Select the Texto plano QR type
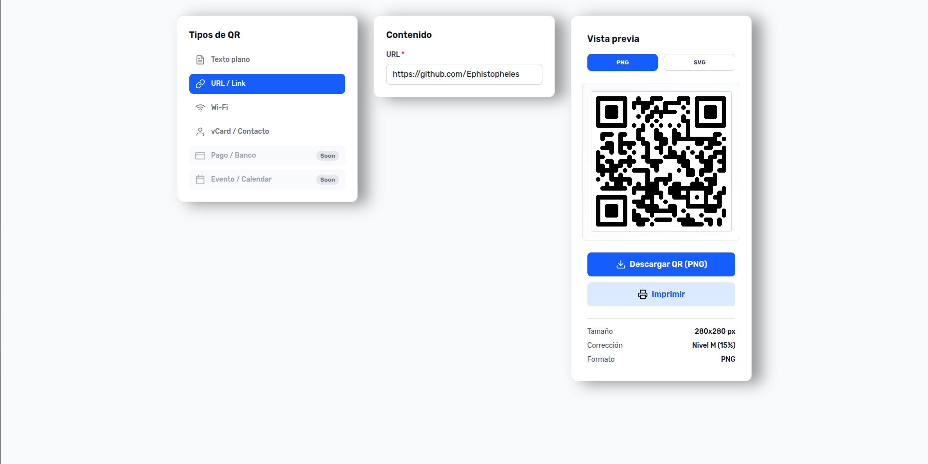The width and height of the screenshot is (928, 464). click(267, 60)
